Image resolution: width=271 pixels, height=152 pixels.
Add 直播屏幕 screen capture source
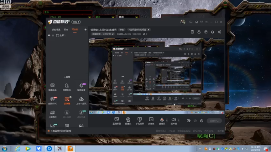point(117,121)
